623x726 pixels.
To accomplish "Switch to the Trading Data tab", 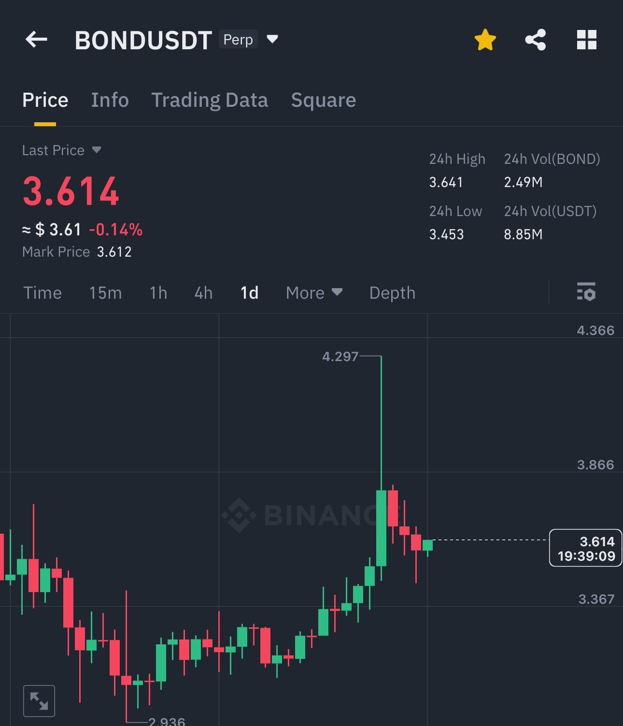I will pos(210,100).
